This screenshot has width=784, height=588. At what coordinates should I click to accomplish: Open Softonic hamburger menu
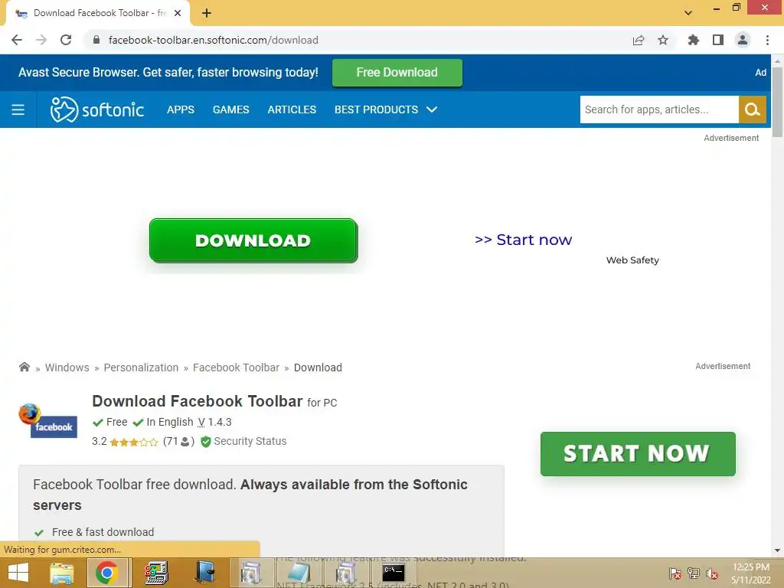coord(18,109)
